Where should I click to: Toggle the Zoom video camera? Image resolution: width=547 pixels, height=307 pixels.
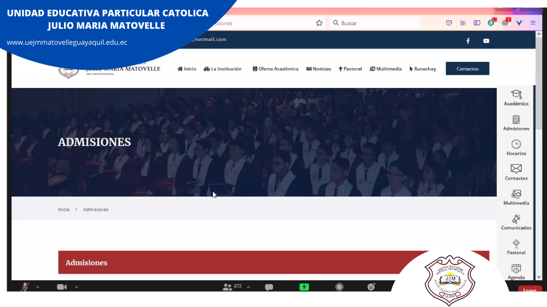click(x=62, y=287)
